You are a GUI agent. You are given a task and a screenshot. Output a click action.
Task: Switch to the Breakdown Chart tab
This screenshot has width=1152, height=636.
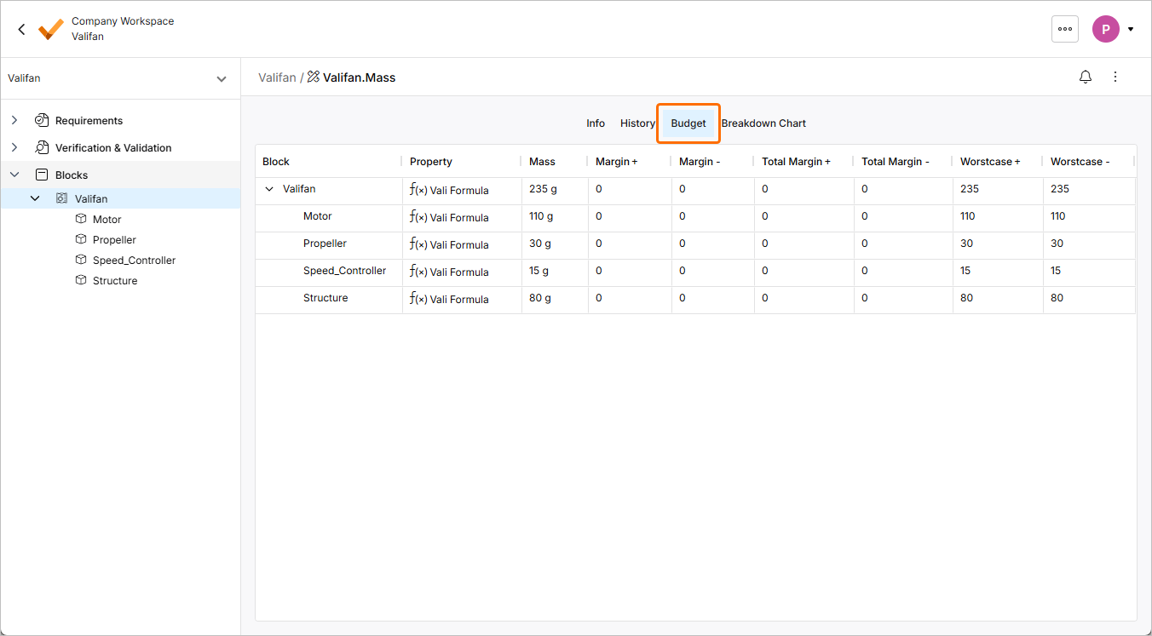coord(763,123)
